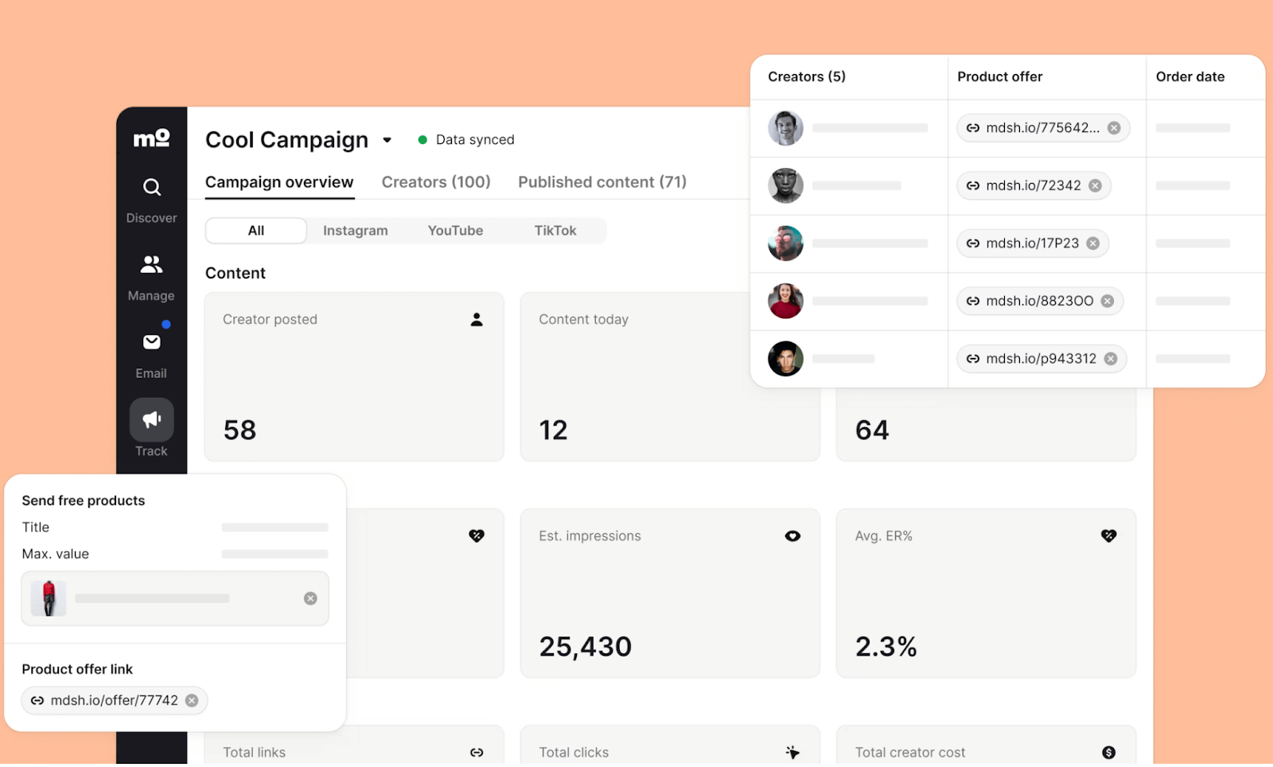The height and width of the screenshot is (767, 1273).
Task: Click person icon on Creator posted card
Action: 477,320
